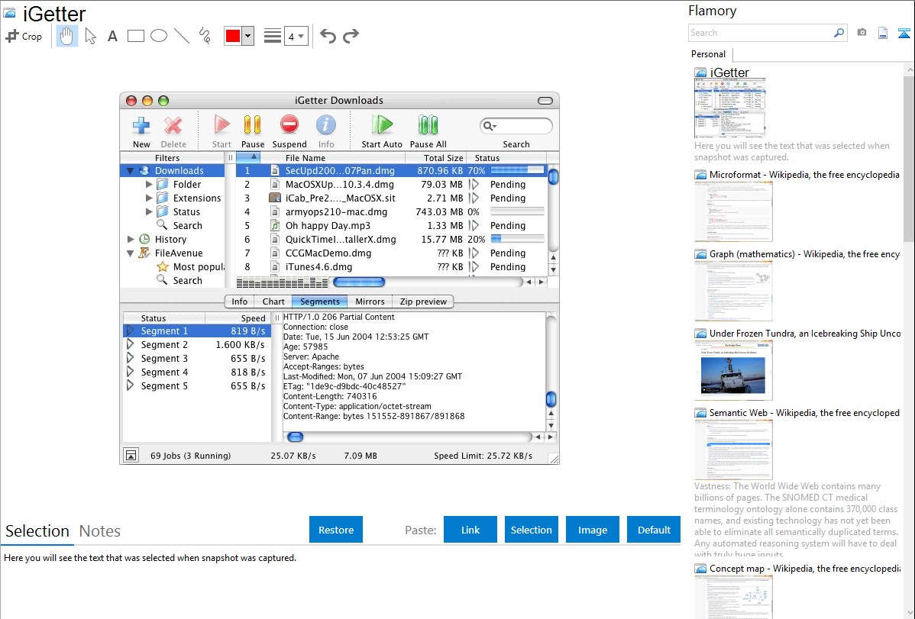Expand the Status filter item
The height and width of the screenshot is (619, 915).
[x=150, y=211]
